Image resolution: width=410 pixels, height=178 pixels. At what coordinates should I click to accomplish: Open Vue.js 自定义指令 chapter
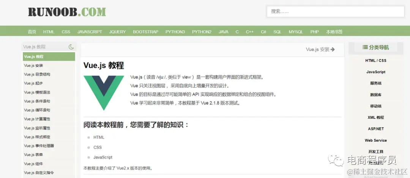click(39, 172)
